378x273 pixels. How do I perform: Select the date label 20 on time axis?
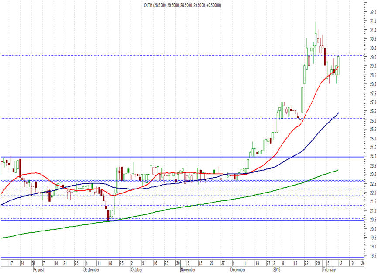[x=212, y=263]
